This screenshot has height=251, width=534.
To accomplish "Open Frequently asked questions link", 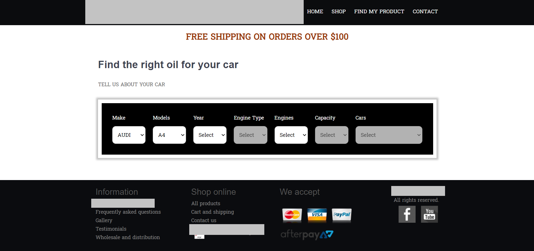I will [x=128, y=212].
